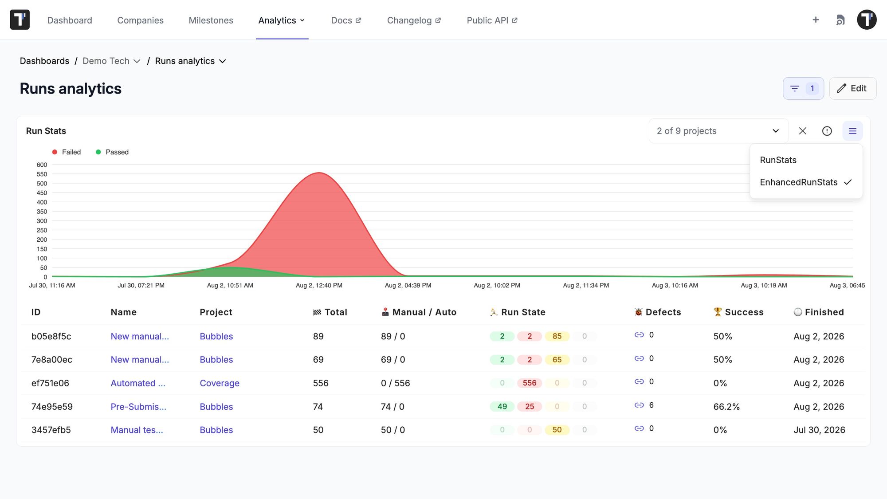
Task: Clear the projects selection with X
Action: click(802, 131)
